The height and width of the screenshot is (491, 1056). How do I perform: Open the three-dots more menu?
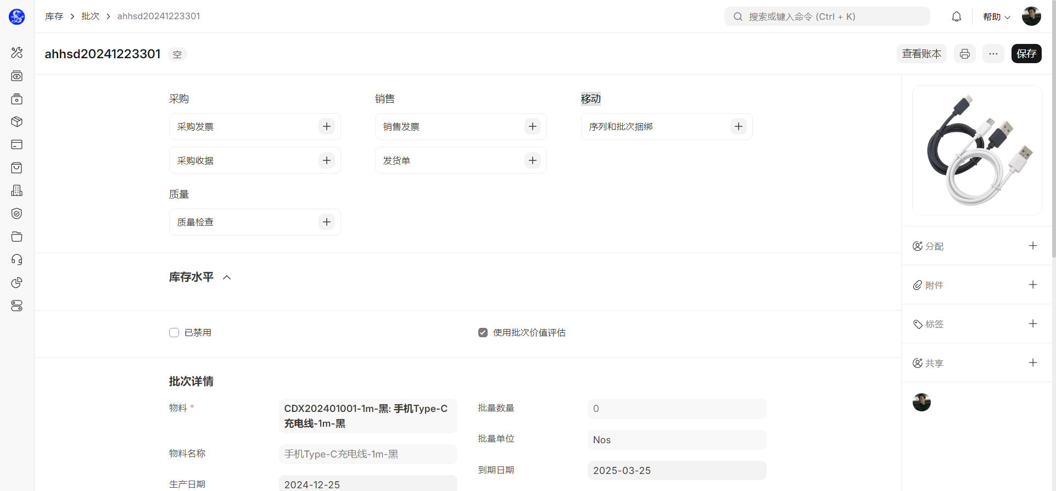point(993,54)
